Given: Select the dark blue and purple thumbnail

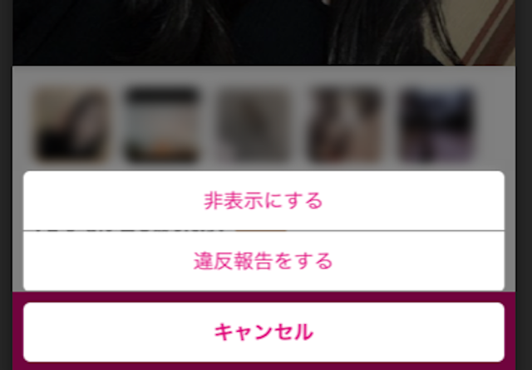Looking at the screenshot, I should click(x=438, y=124).
